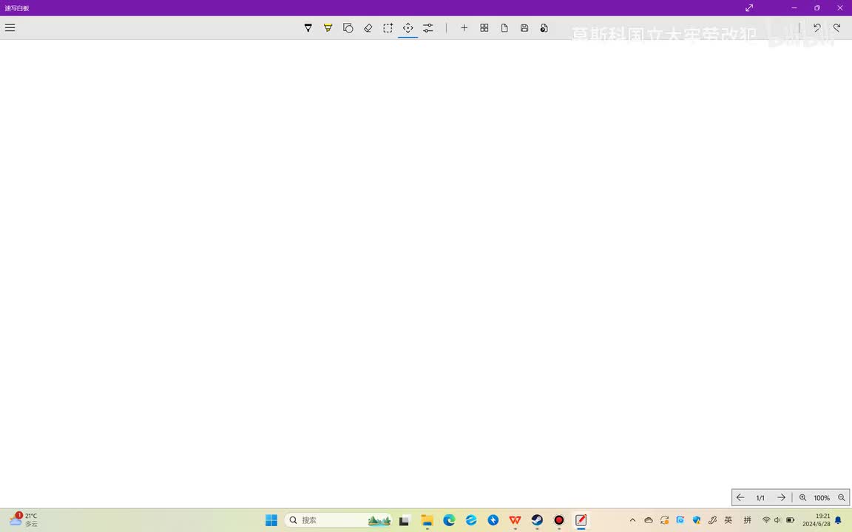Select the black pen tool
852x532 pixels.
[308, 27]
